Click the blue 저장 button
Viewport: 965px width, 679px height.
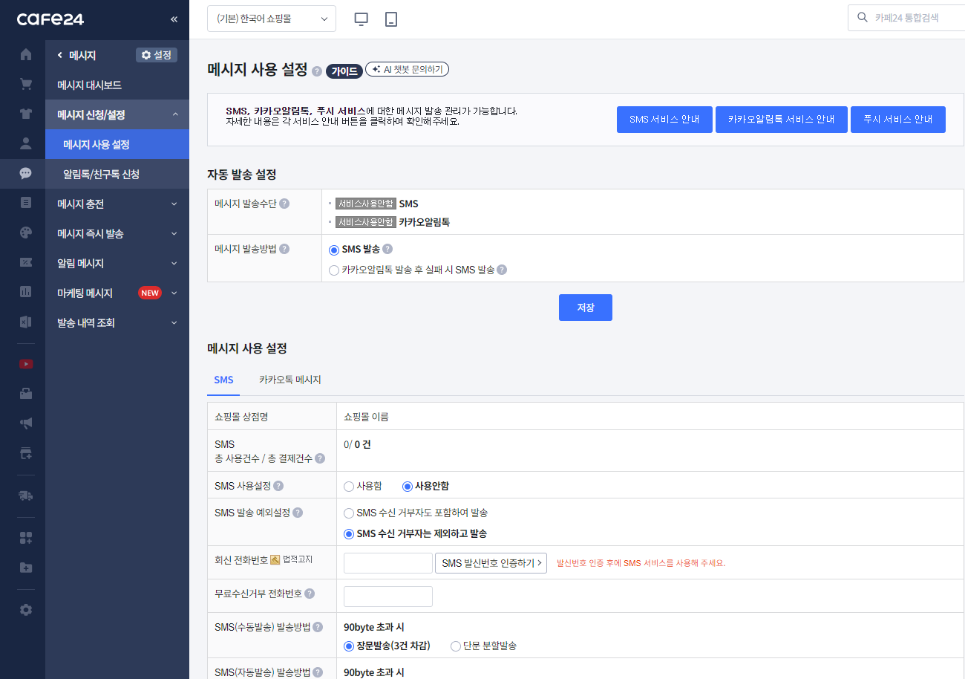click(x=586, y=308)
